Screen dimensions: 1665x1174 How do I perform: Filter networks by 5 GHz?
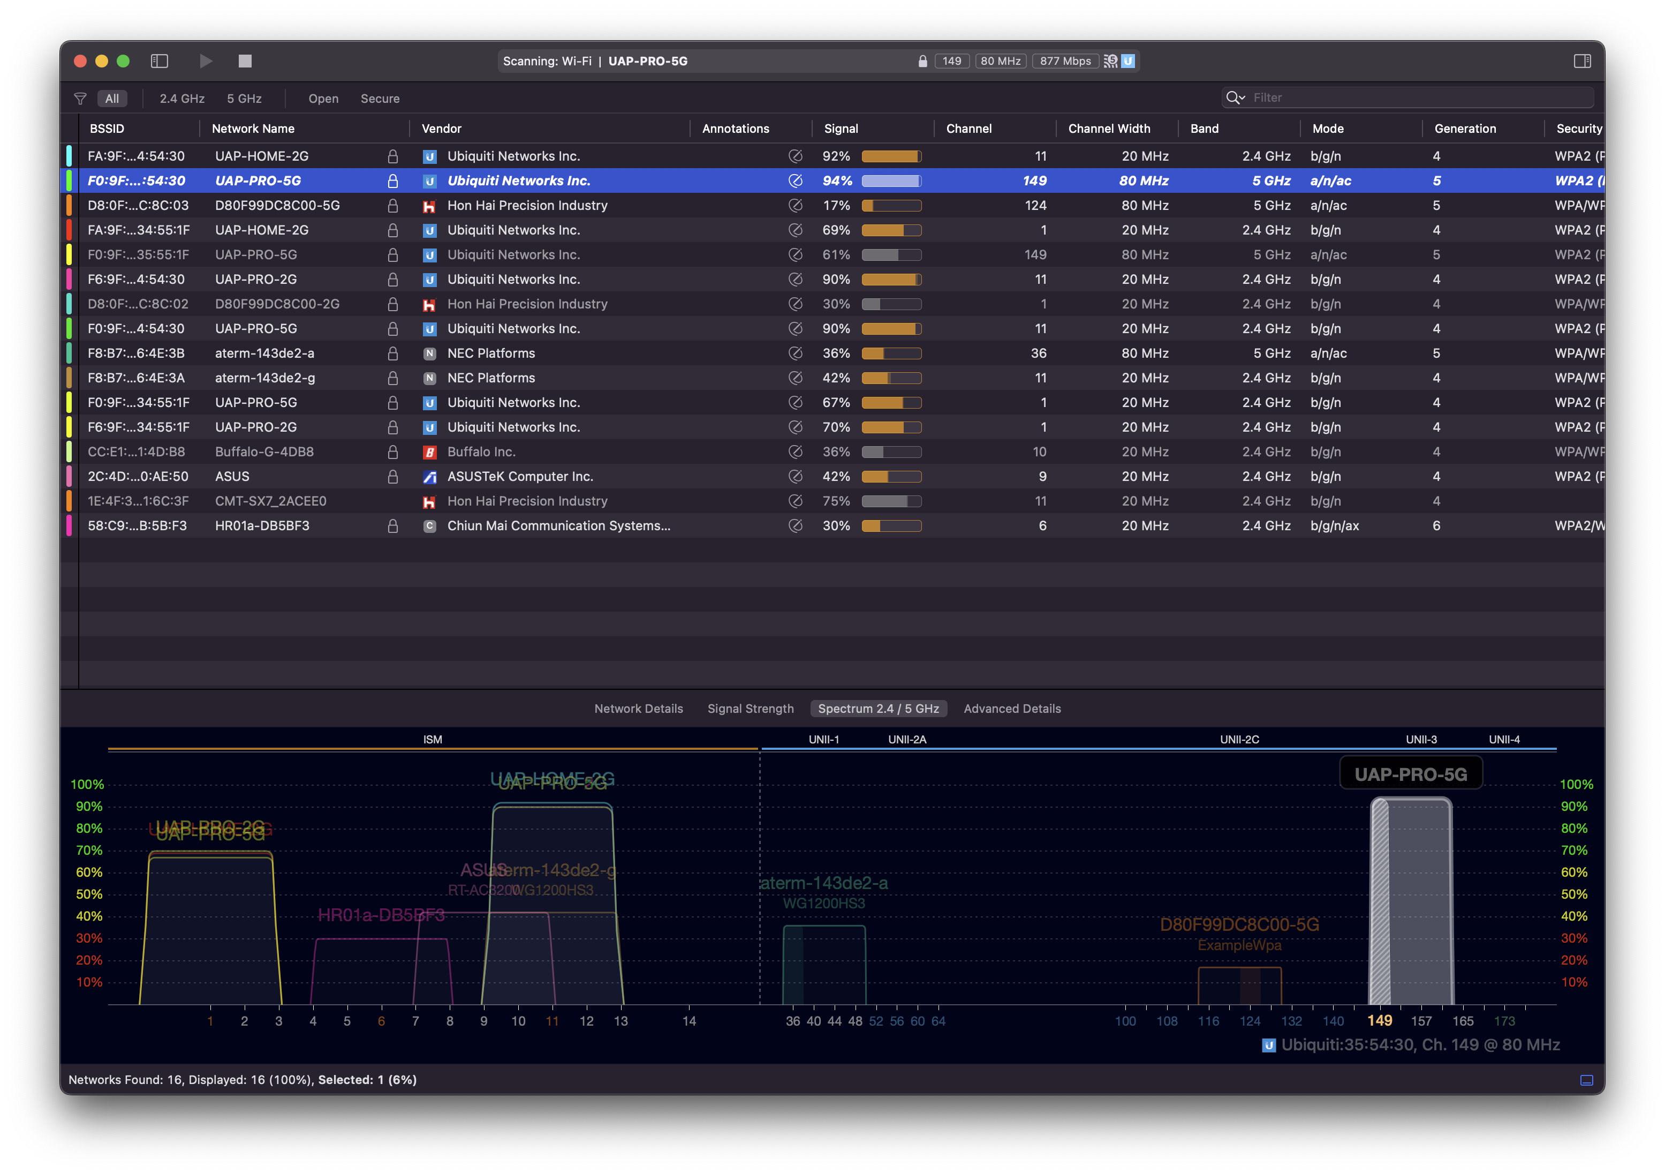(x=244, y=99)
